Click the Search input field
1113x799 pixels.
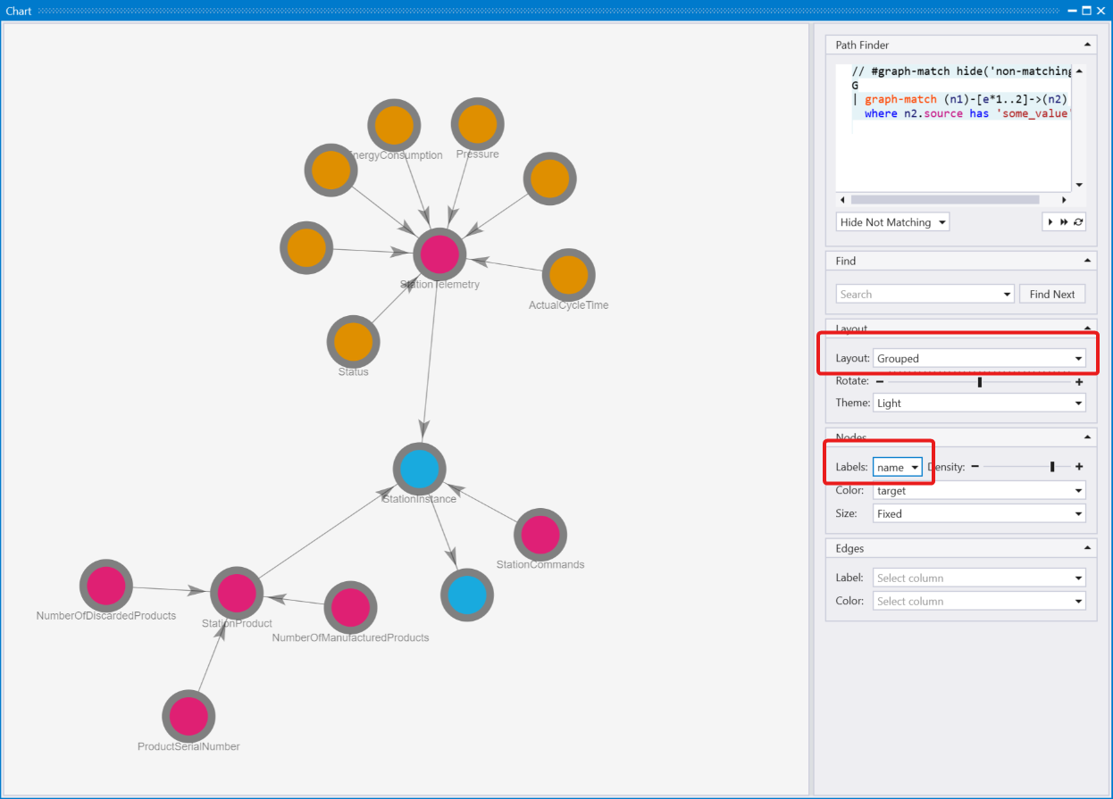pos(925,294)
